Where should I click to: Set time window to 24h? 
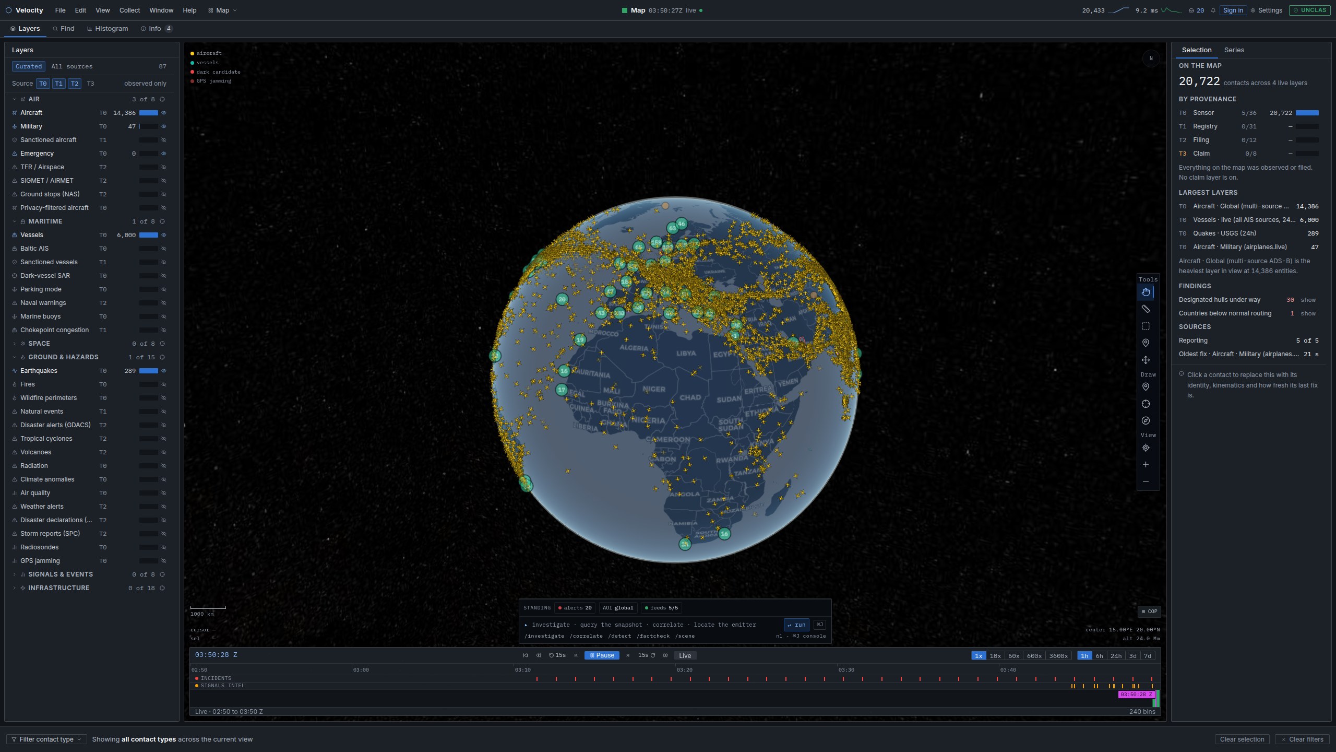pyautogui.click(x=1116, y=656)
